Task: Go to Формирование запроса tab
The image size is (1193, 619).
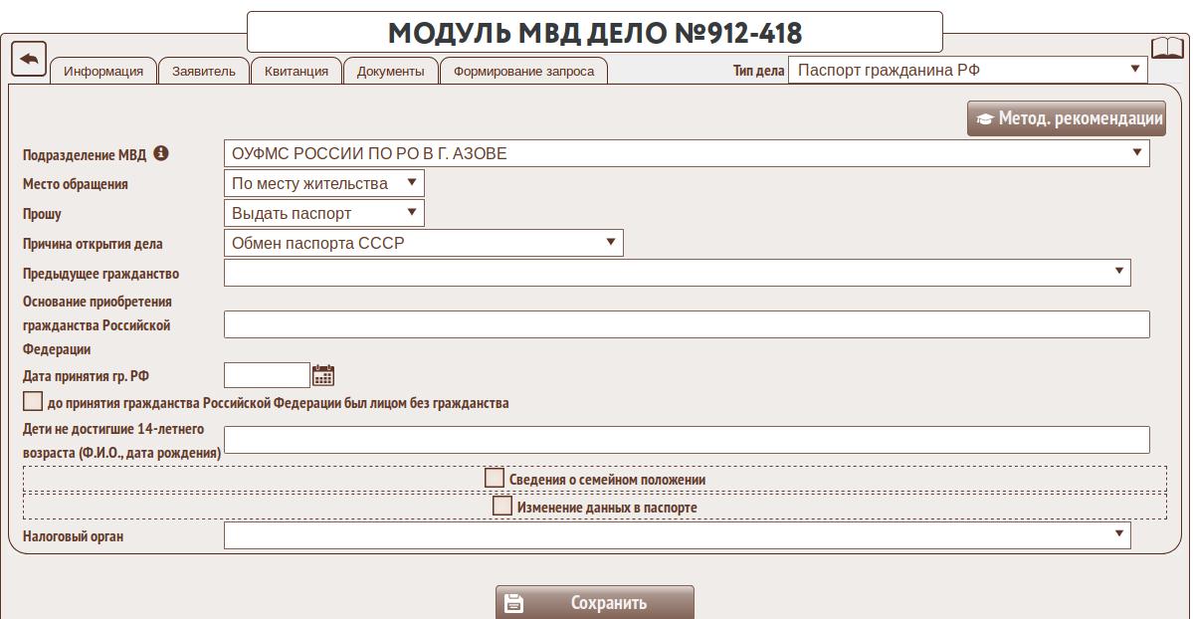Action: (523, 71)
